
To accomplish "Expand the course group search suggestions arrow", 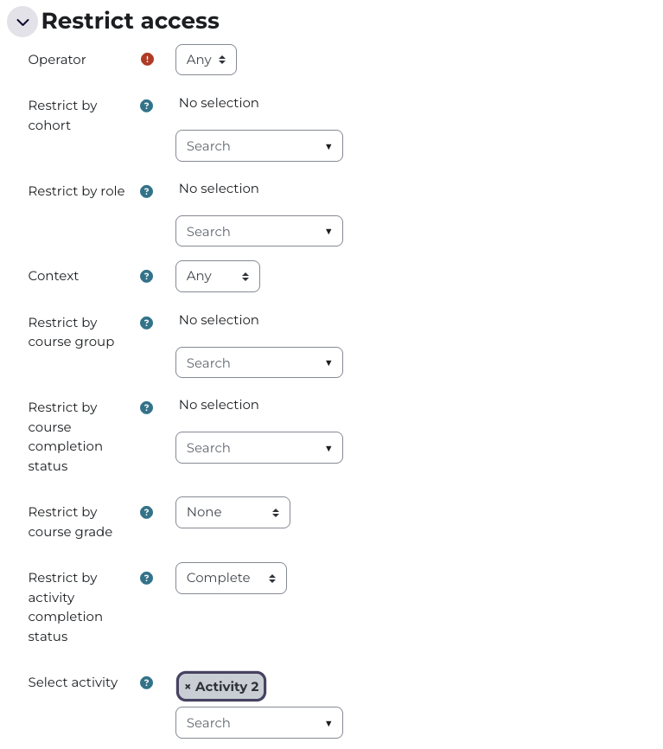I will pos(328,363).
